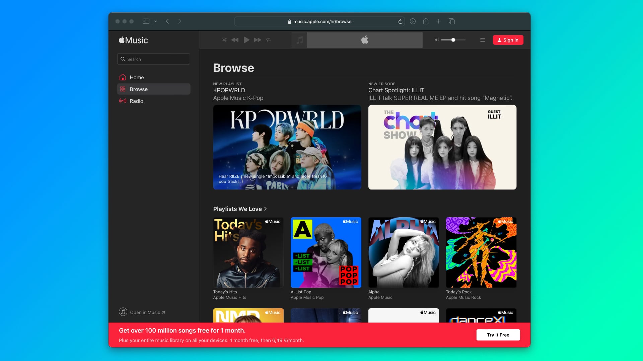
Task: Open Today's Rock playlist cover
Action: (x=481, y=252)
